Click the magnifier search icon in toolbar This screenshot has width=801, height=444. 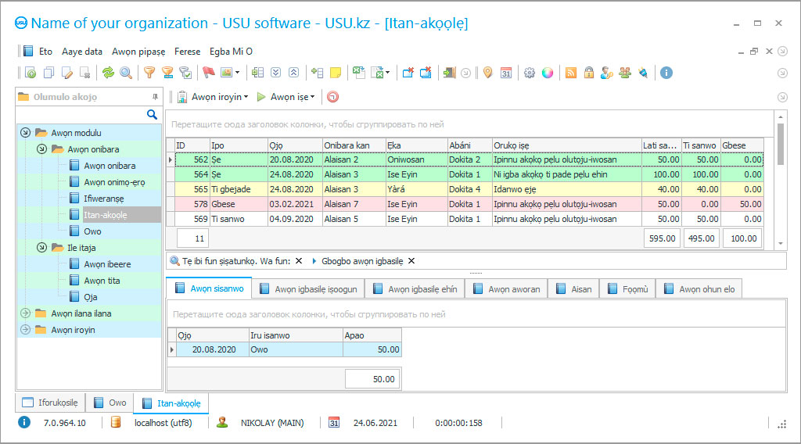(x=125, y=73)
